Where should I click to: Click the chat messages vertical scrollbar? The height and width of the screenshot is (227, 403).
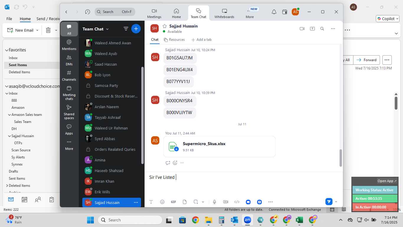click(341, 158)
